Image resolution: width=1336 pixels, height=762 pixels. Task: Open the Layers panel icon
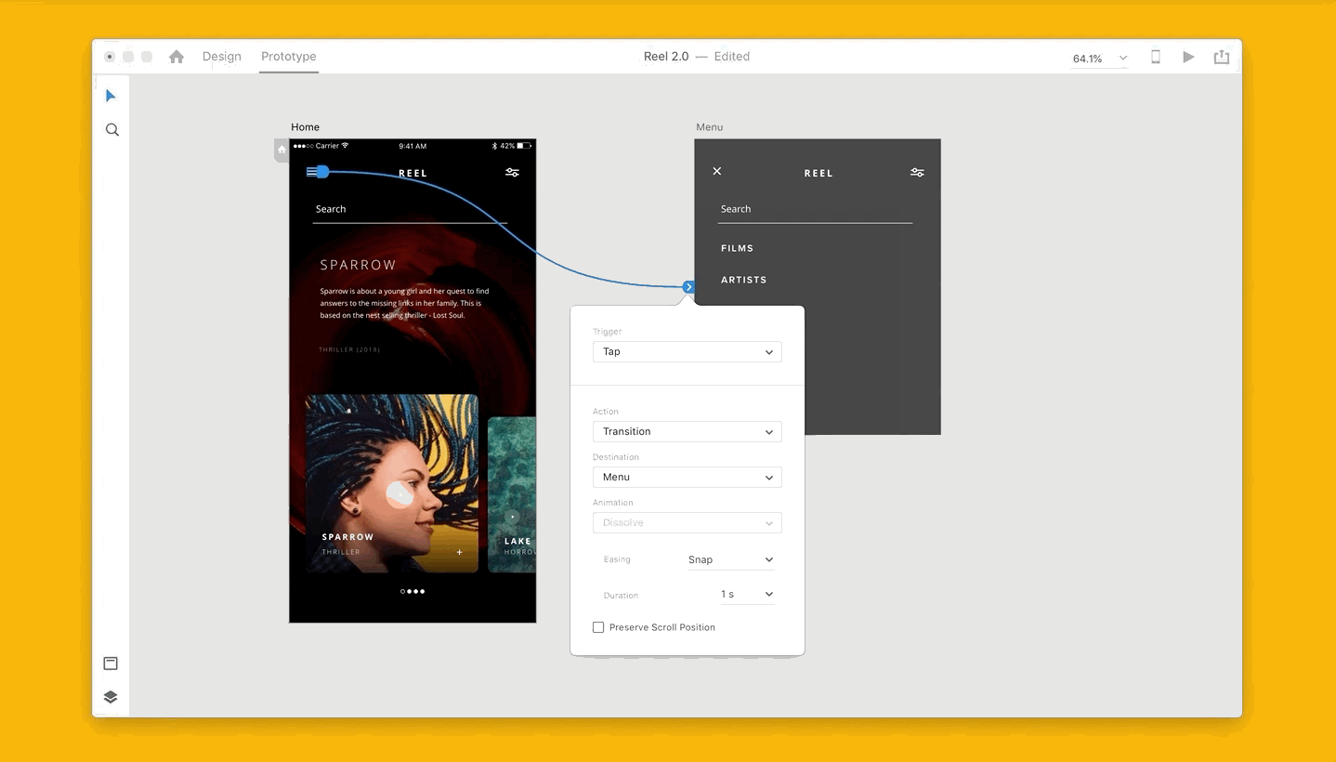tap(111, 697)
